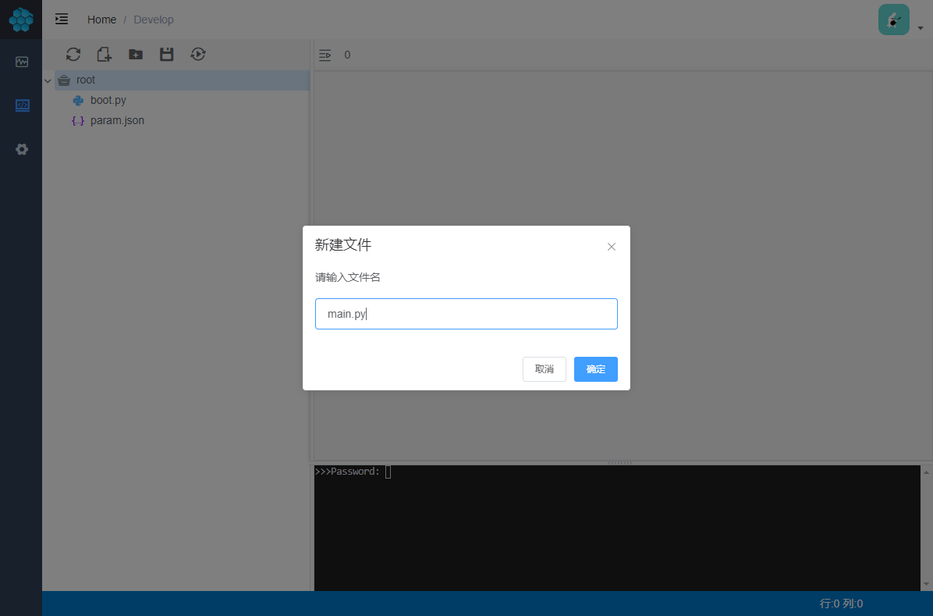Screen dimensions: 933x616
Task: Click the editor tab count 0
Action: click(347, 55)
